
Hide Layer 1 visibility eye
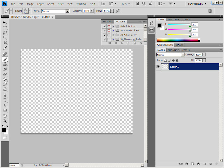[x=158, y=66]
